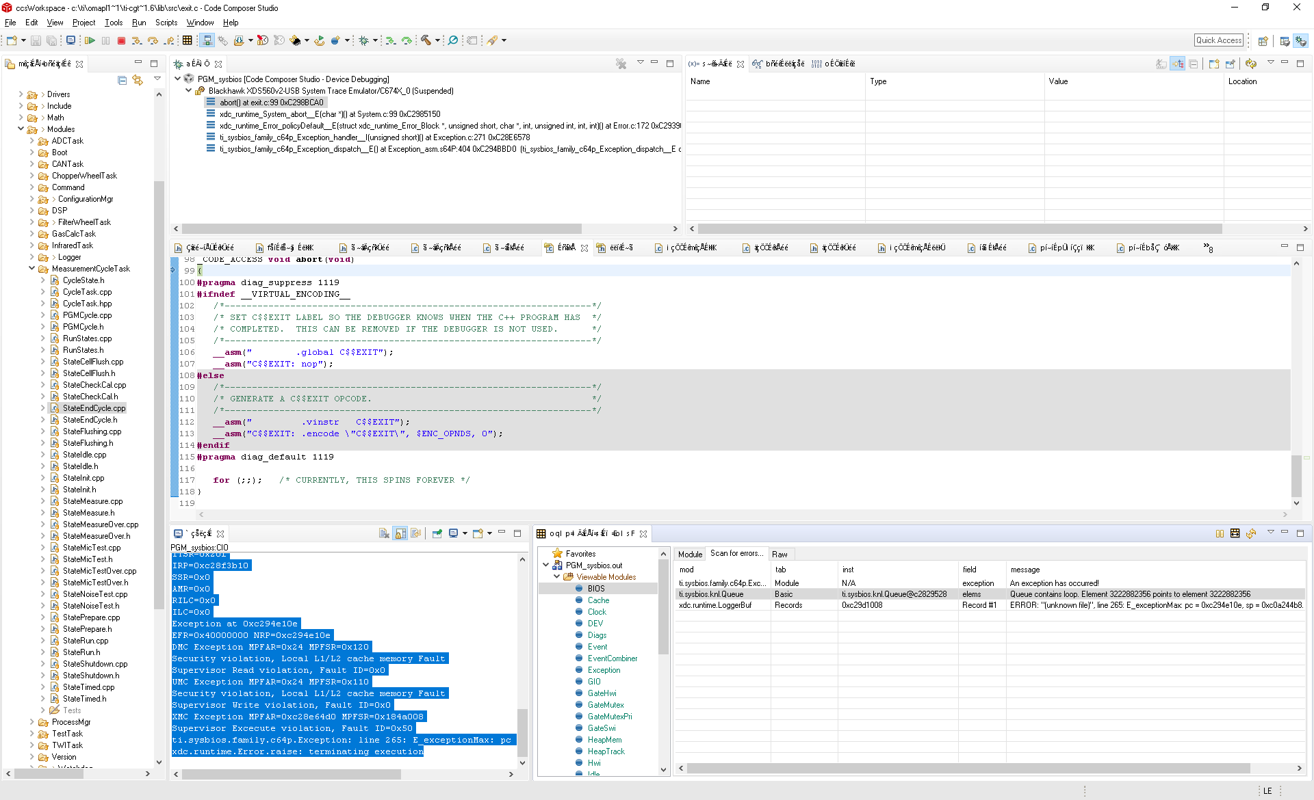Image resolution: width=1314 pixels, height=800 pixels.
Task: Switch to the Raw tab
Action: [780, 555]
